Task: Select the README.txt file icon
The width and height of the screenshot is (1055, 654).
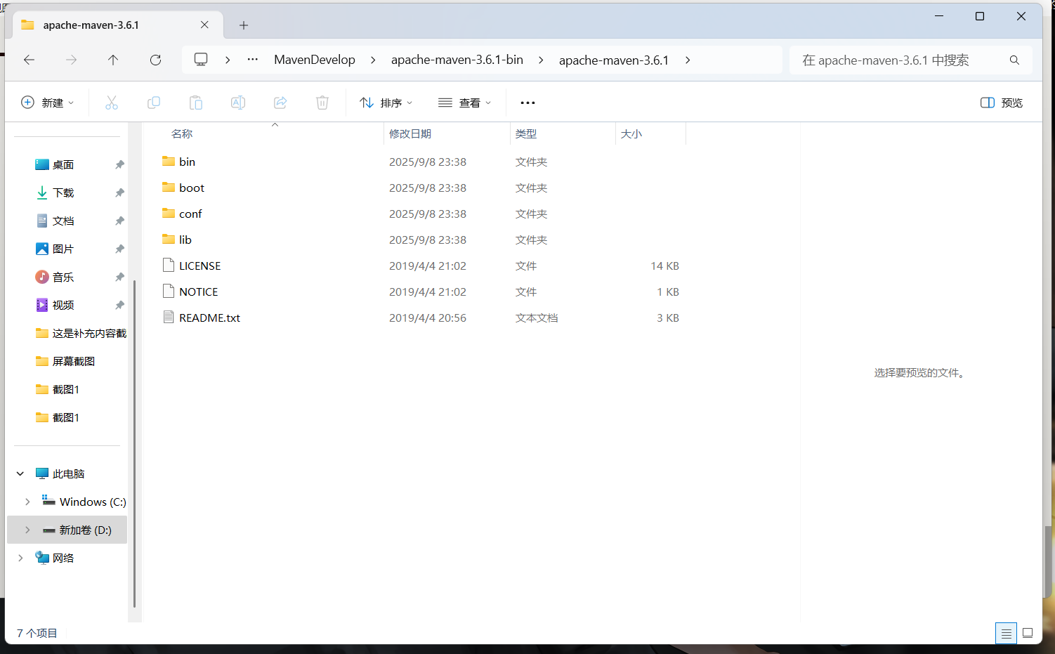Action: (x=169, y=318)
